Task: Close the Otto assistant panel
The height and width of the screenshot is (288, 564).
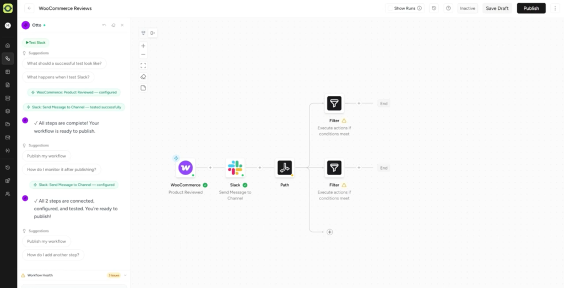Action: 122,25
